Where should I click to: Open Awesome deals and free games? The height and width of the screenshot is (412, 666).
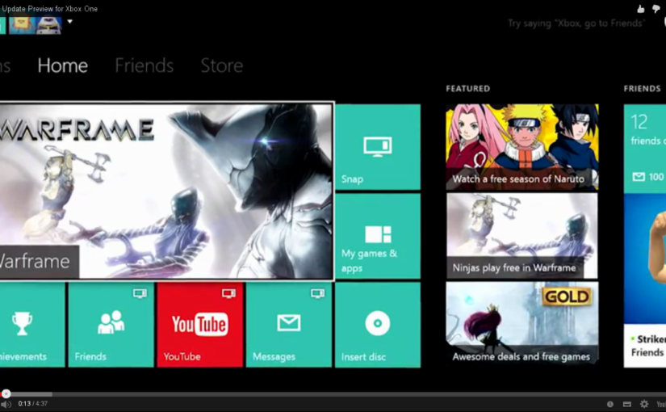[x=522, y=323]
